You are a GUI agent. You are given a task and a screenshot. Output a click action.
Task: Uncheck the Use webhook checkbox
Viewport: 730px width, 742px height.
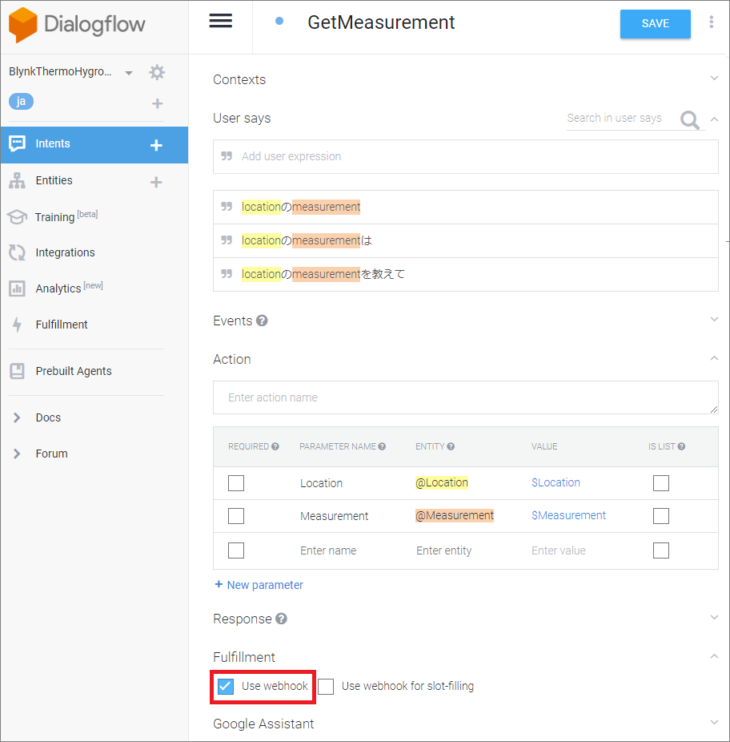click(x=226, y=686)
